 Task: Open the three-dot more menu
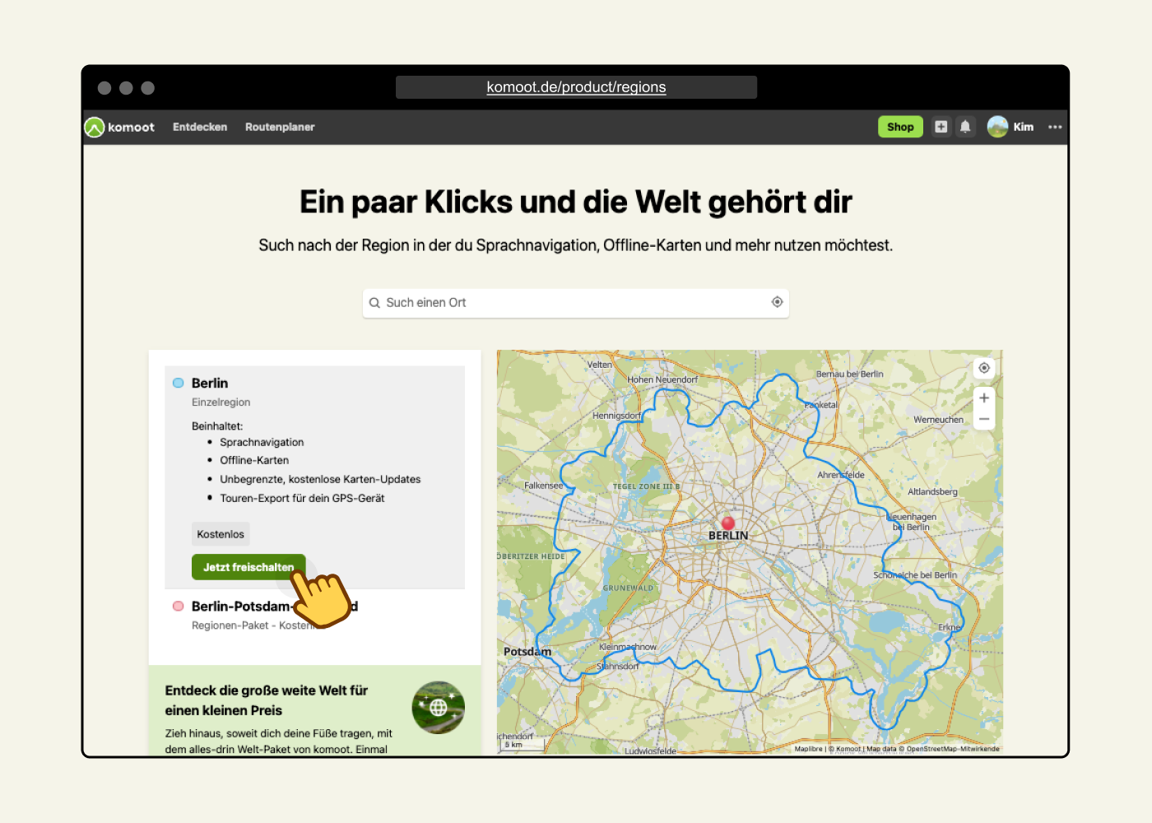(1055, 127)
